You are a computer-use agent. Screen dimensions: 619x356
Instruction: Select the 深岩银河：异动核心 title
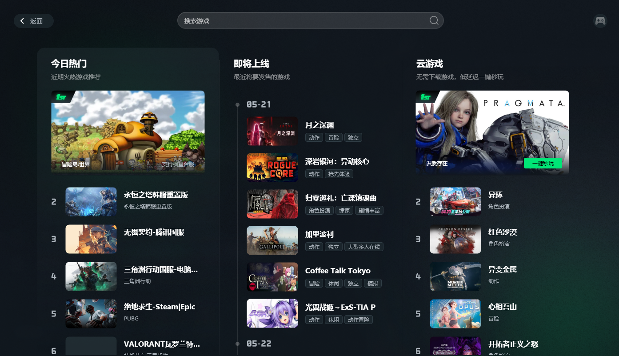point(337,162)
